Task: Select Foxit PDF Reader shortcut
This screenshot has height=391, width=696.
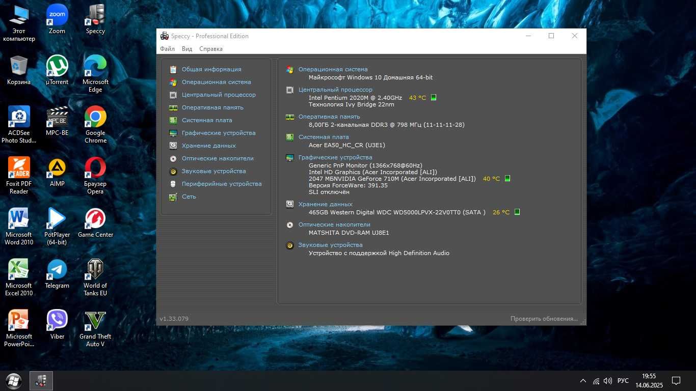Action: pos(19,176)
